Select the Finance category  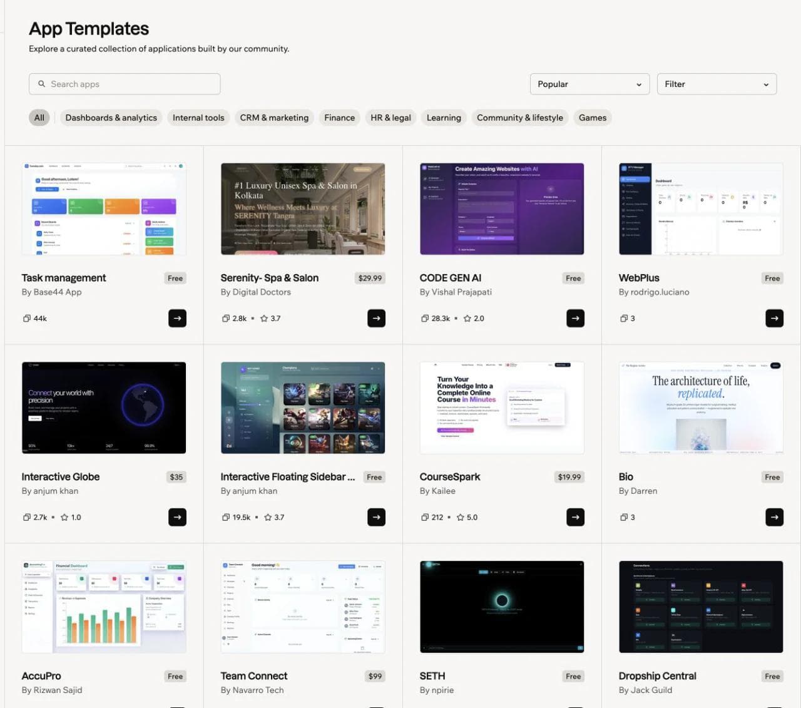click(x=339, y=118)
